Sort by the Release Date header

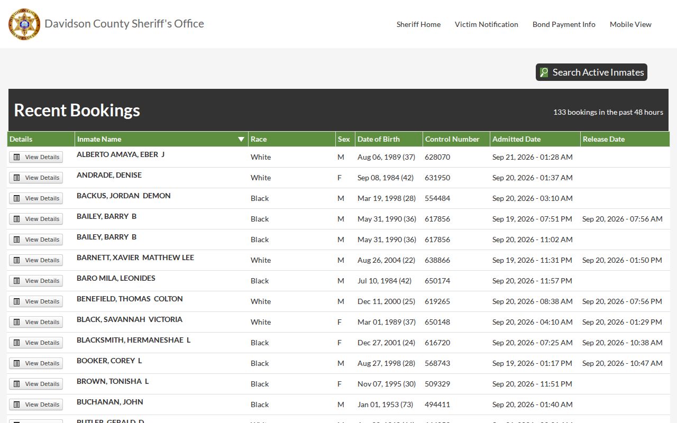[625, 139]
